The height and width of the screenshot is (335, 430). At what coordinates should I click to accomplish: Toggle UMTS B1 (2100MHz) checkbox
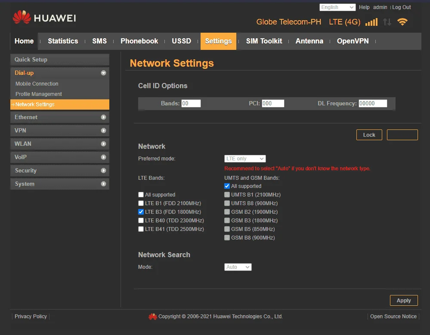click(x=227, y=195)
